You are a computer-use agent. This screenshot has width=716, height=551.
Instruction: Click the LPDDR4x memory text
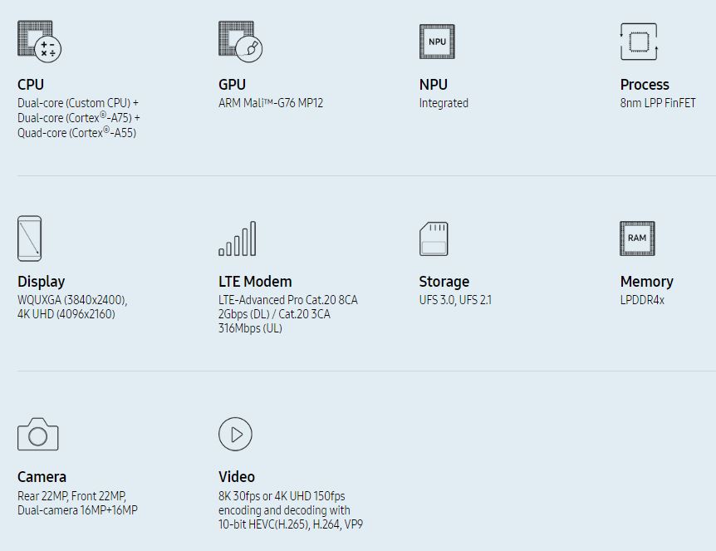pos(642,300)
